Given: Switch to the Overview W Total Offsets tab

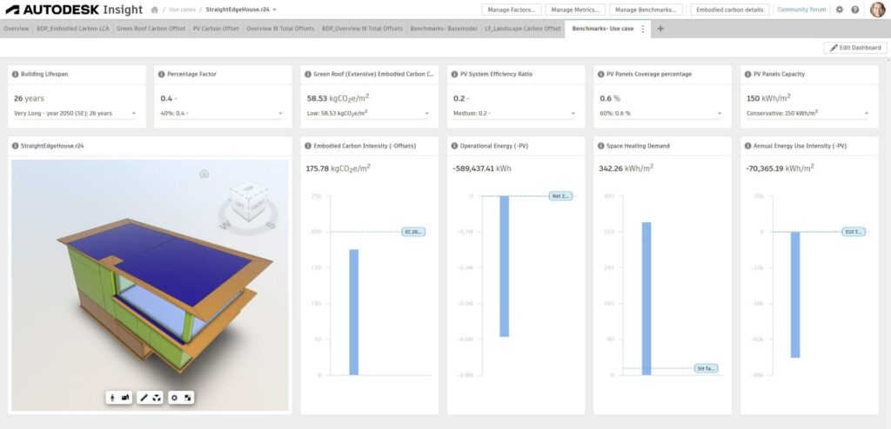Looking at the screenshot, I should click(x=280, y=29).
